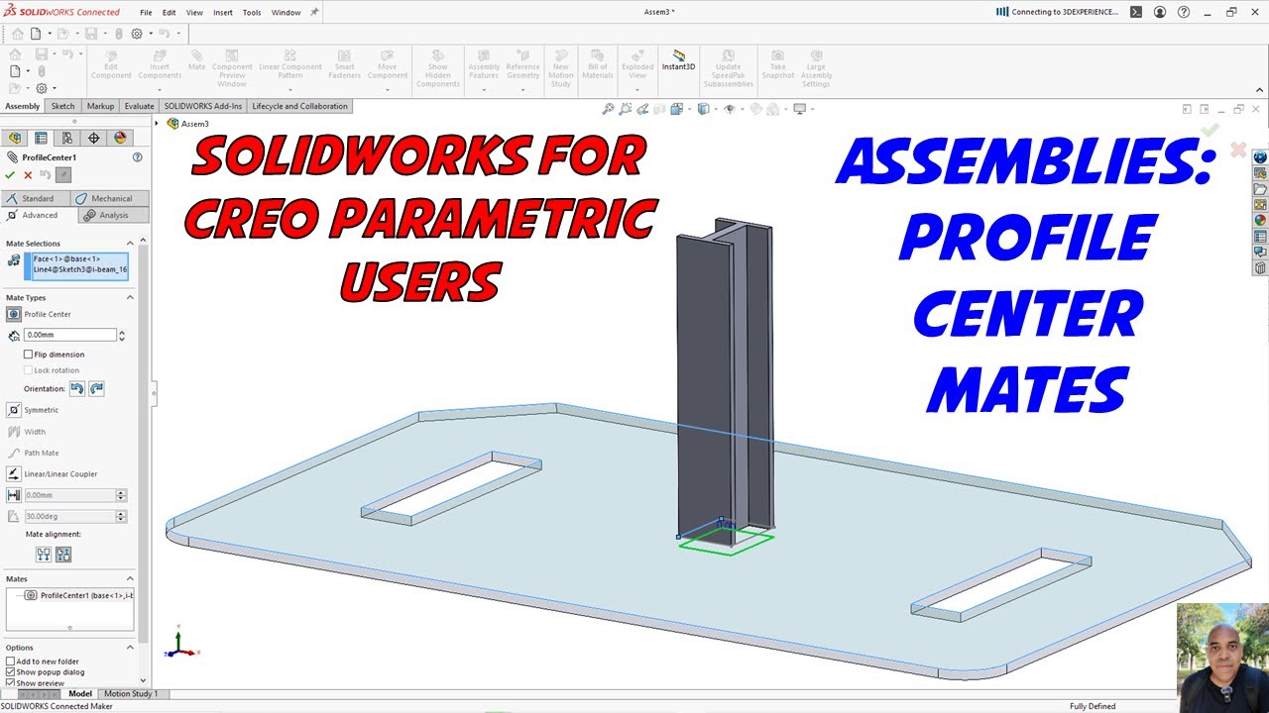Open the Help question mark in title bar
The image size is (1269, 713).
(1184, 12)
